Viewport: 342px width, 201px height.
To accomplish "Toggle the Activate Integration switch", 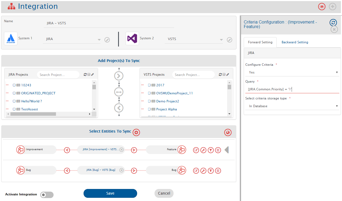I will 47,195.
